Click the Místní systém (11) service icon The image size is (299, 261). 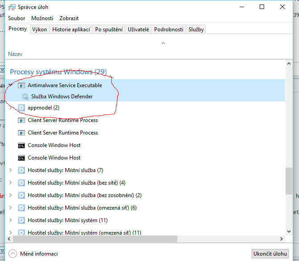tap(21, 220)
